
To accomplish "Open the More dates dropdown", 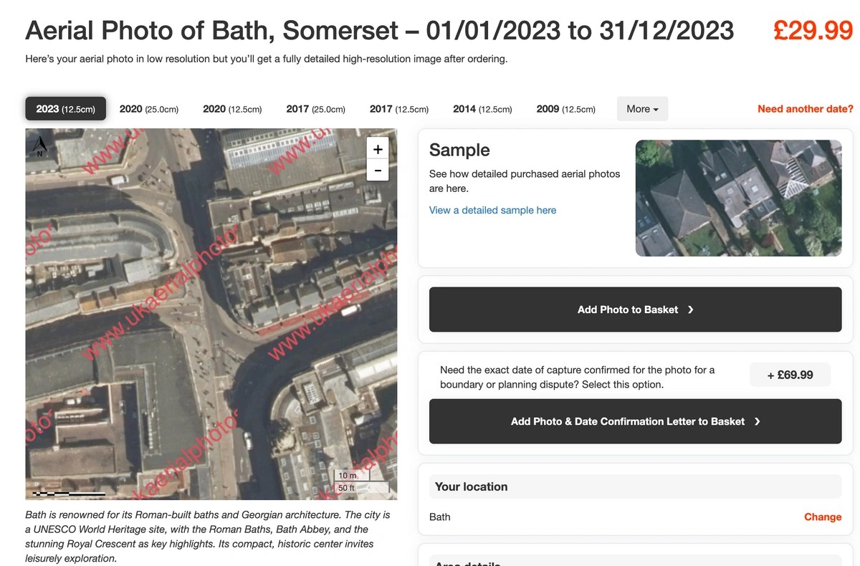I will click(642, 109).
